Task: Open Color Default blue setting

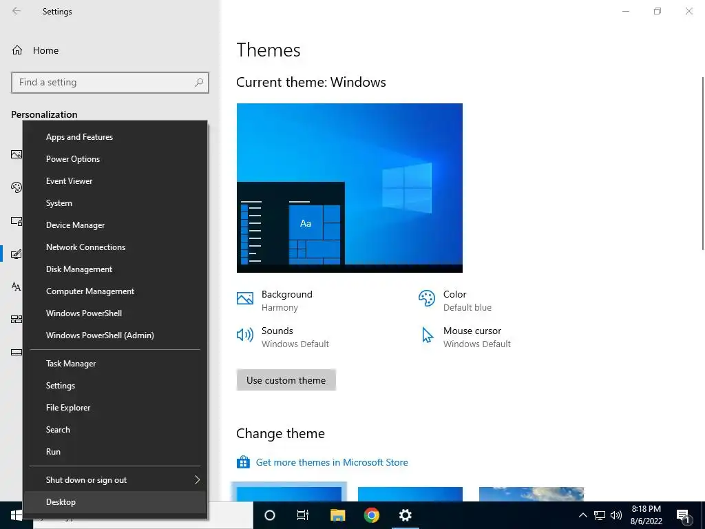Action: point(467,300)
